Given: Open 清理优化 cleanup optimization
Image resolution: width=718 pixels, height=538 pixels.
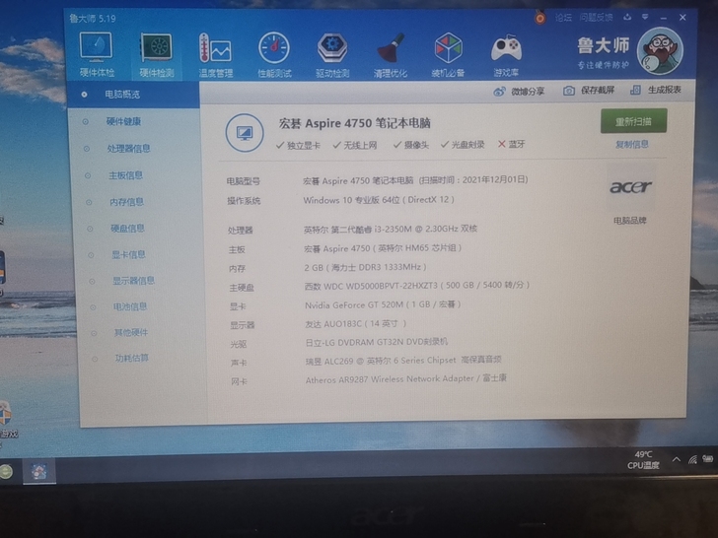Looking at the screenshot, I should pyautogui.click(x=391, y=54).
